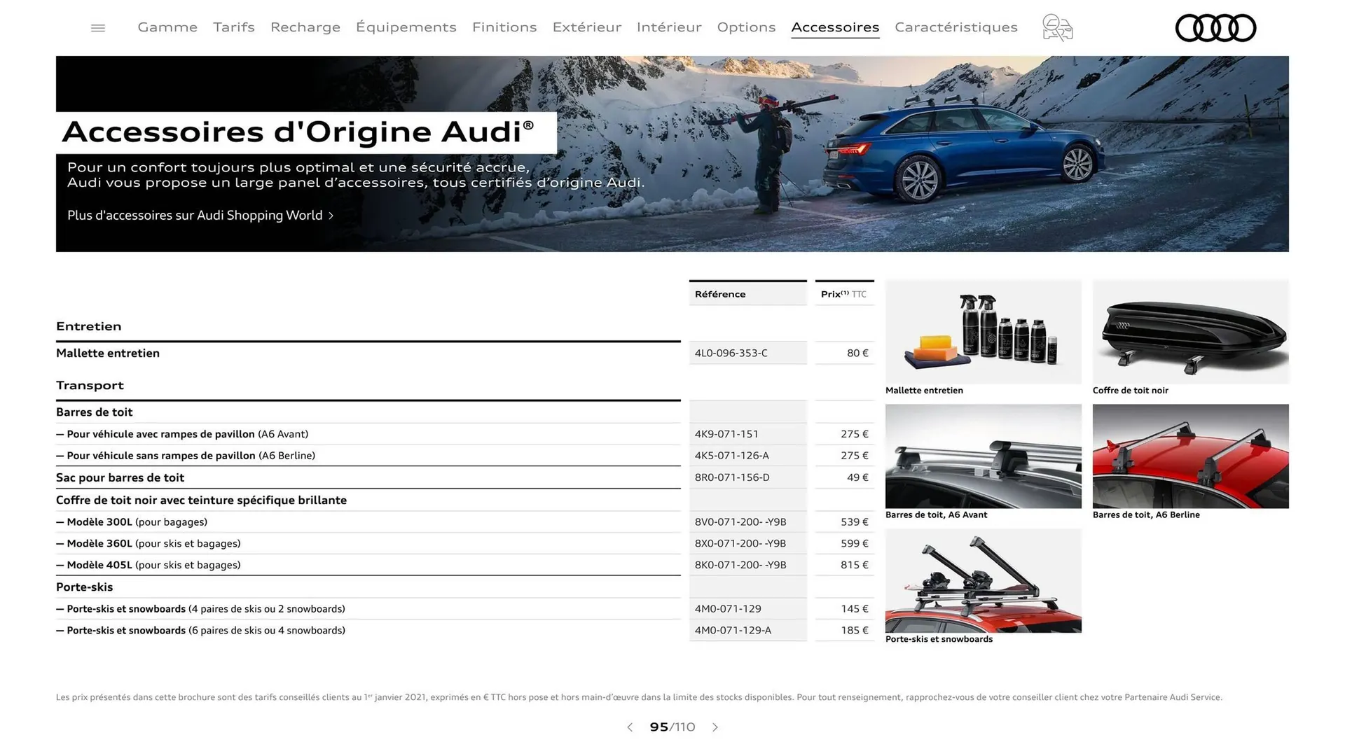Expand the Transport accessories section
The height and width of the screenshot is (756, 1345).
click(90, 385)
